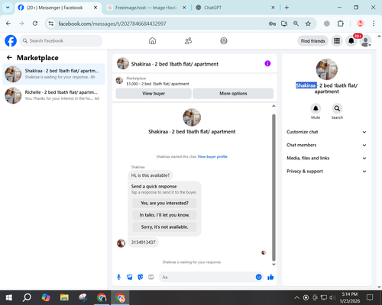Click the View buyer button
Screen dimensions: 382x305
[x=154, y=94]
